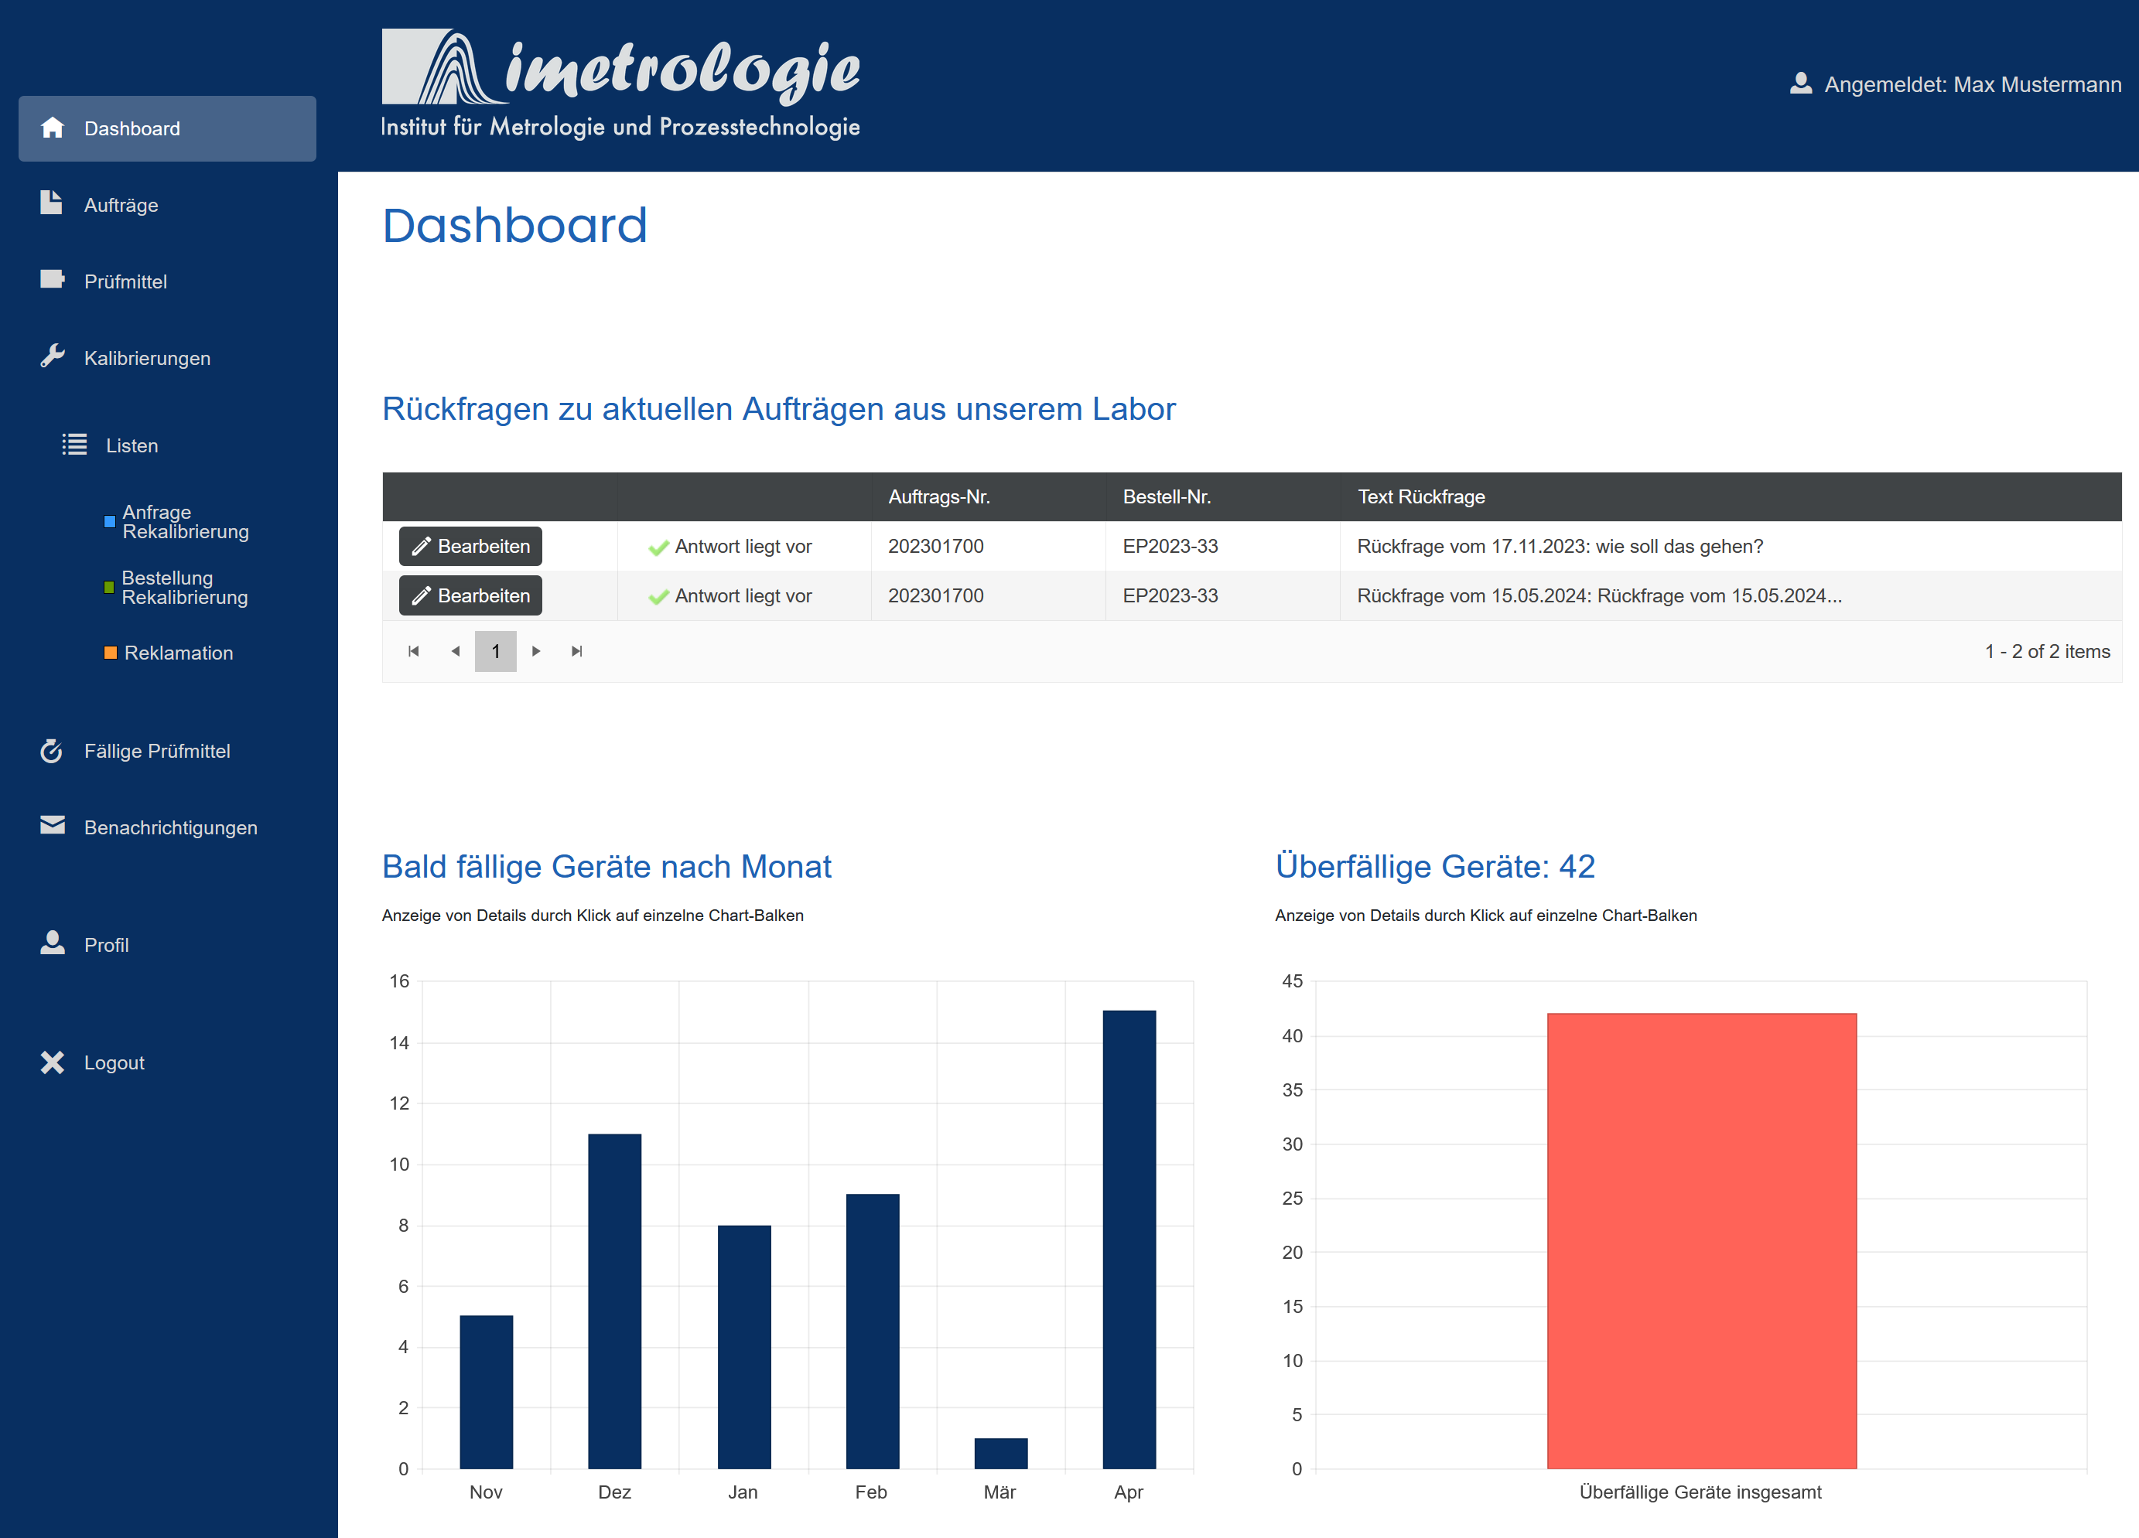Click 'Angemeldet: Max Mustermann' text

point(1973,85)
